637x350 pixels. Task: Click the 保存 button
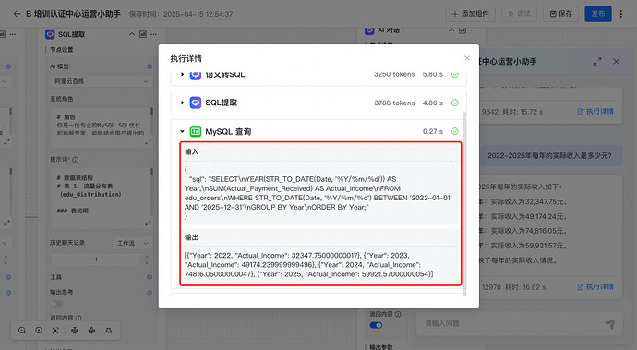[560, 14]
